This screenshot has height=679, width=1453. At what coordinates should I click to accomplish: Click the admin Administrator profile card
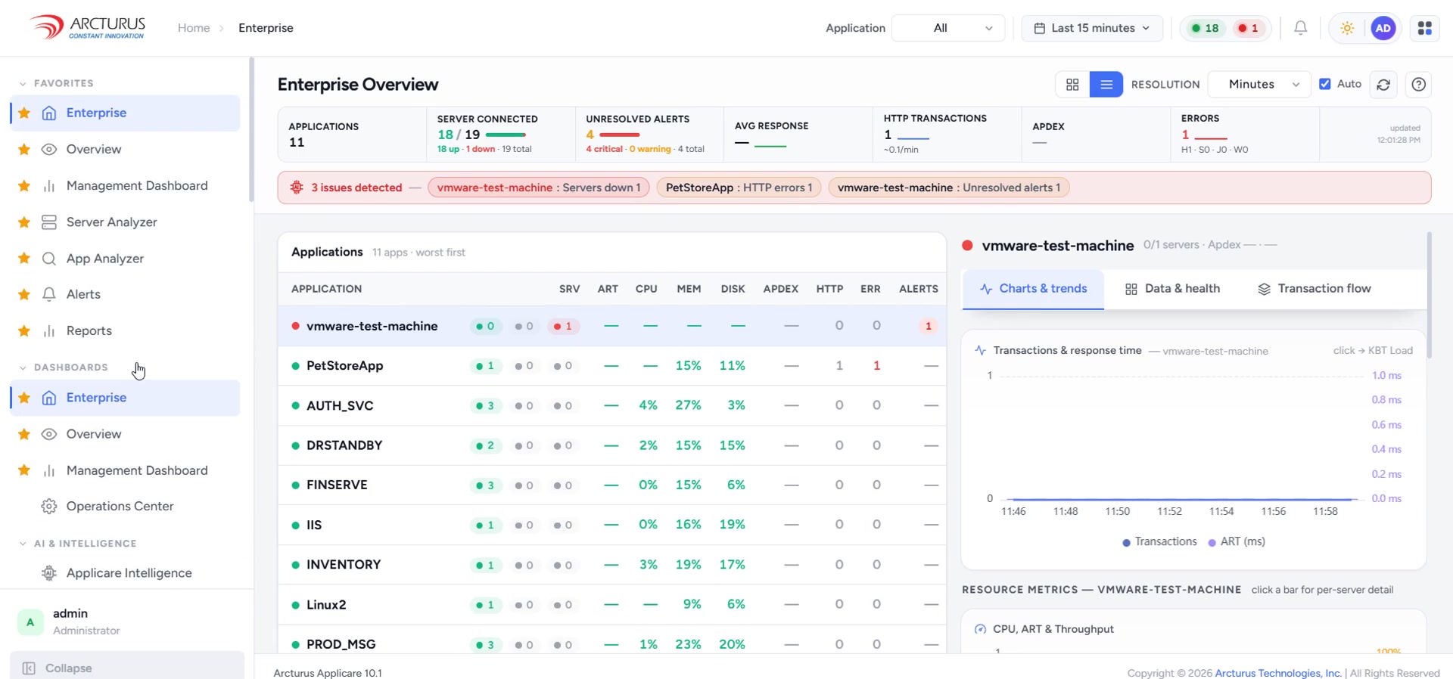127,622
